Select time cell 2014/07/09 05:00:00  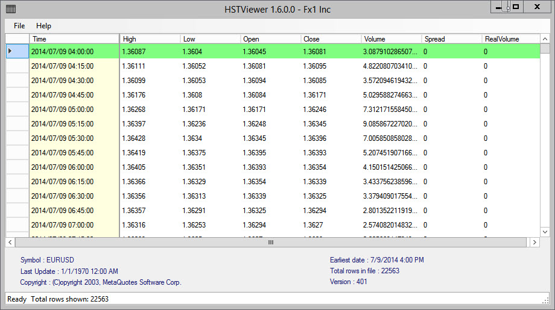(74, 110)
